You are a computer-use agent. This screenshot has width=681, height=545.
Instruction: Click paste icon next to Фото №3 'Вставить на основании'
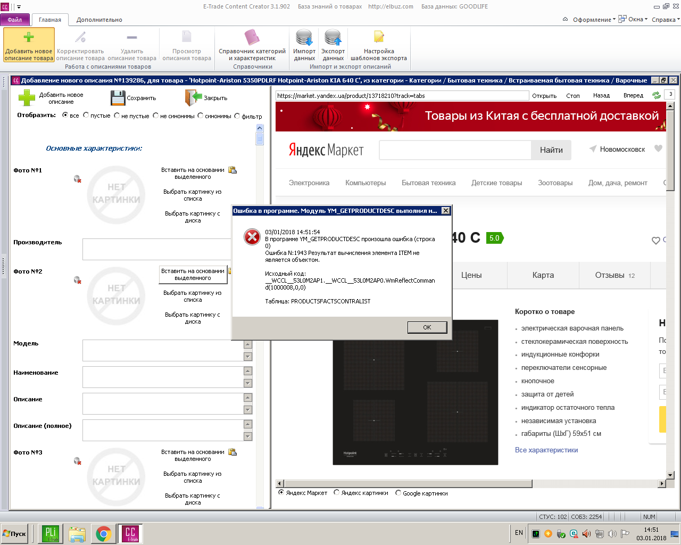click(x=232, y=452)
